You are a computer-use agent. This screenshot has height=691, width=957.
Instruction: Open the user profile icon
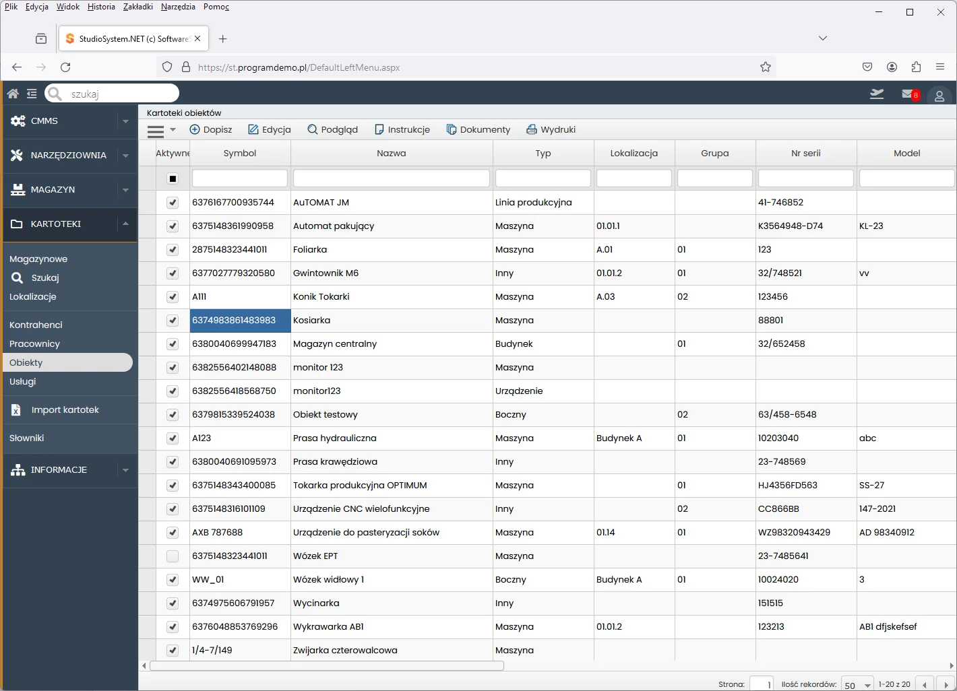[939, 96]
